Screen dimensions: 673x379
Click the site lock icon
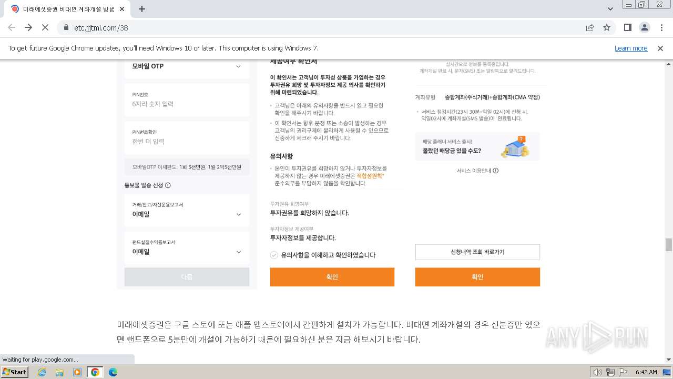click(x=66, y=27)
